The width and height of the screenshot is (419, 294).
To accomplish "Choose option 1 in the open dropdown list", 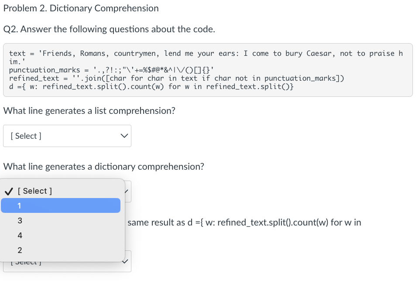I will (x=61, y=205).
